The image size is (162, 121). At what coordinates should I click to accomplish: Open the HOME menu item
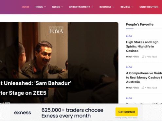[x=26, y=7]
